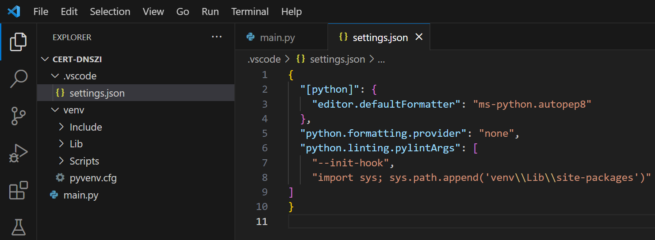Click the VS Code logo icon

point(14,11)
